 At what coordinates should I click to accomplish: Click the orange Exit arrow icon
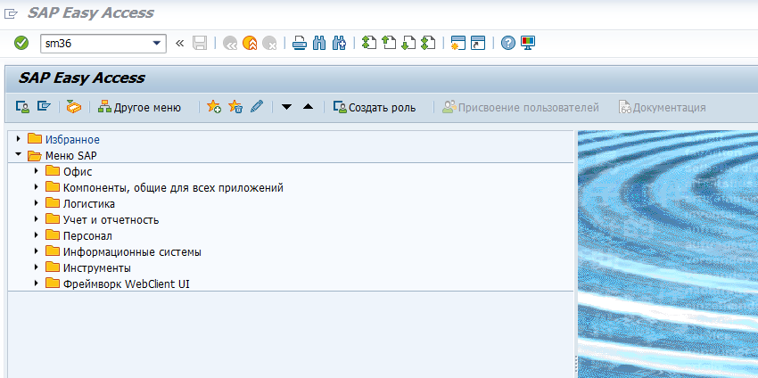click(x=250, y=43)
